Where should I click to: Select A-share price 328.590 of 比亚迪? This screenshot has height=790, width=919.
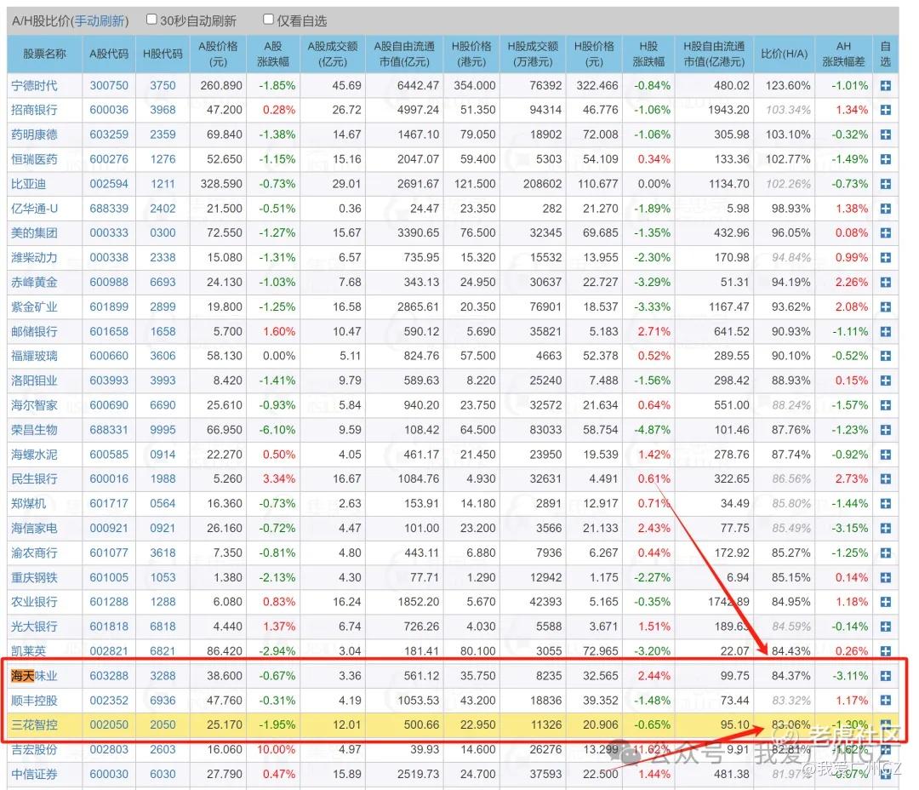pos(221,184)
